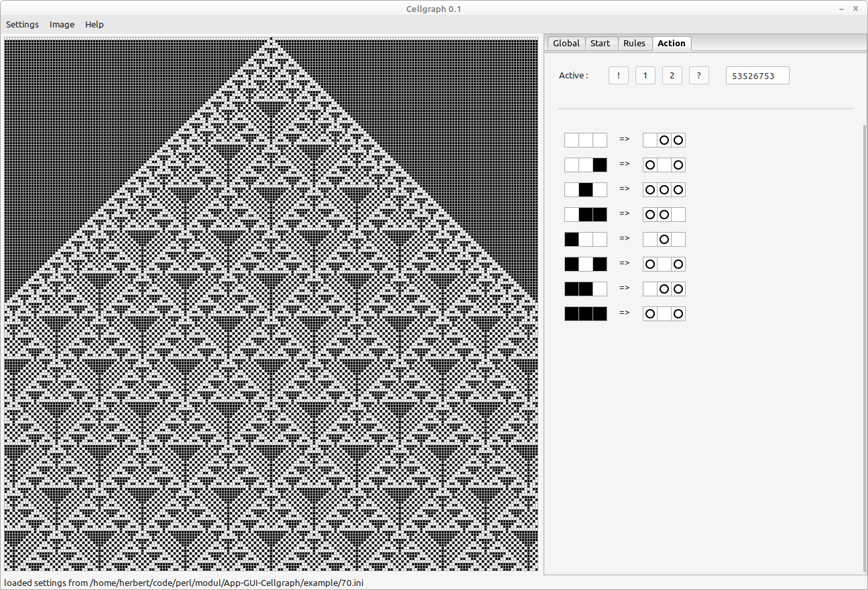This screenshot has width=868, height=590.
Task: Click the Active preset button labeled 1
Action: [645, 76]
